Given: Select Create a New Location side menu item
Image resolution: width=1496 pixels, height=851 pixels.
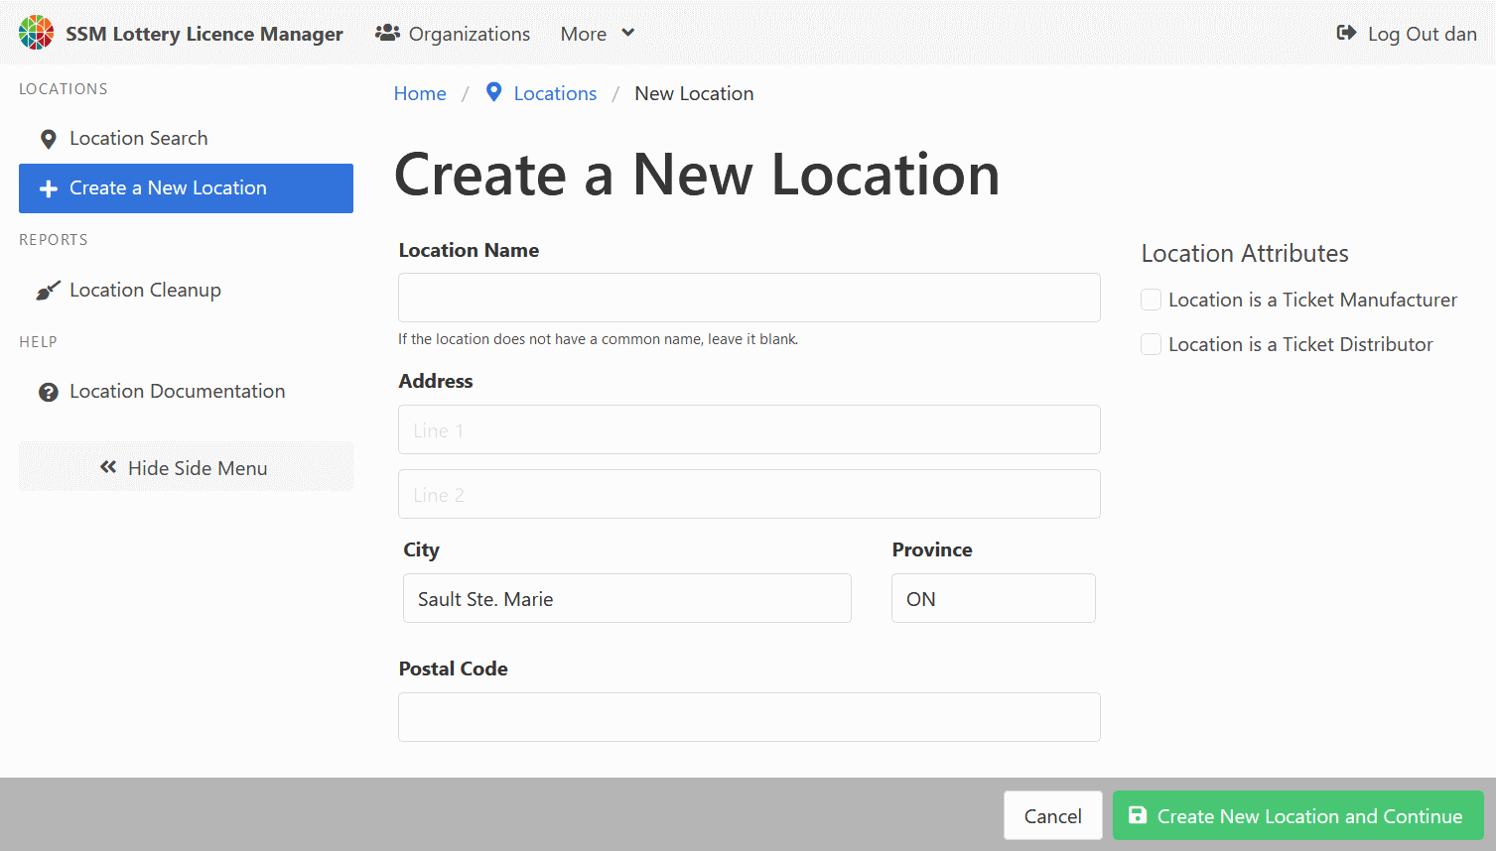Looking at the screenshot, I should [x=186, y=188].
